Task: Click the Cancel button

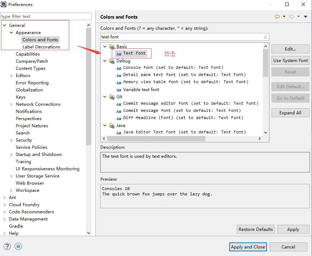Action: tap(288, 247)
